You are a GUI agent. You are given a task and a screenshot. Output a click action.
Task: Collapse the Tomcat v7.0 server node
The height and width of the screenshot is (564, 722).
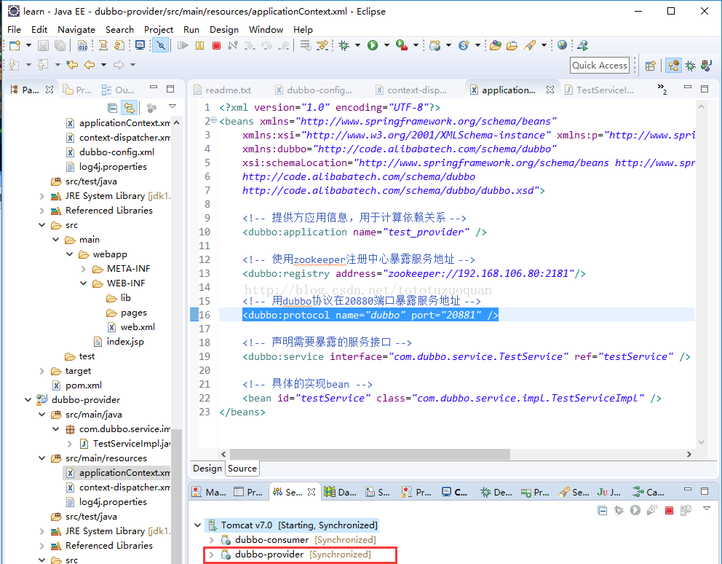tap(197, 525)
